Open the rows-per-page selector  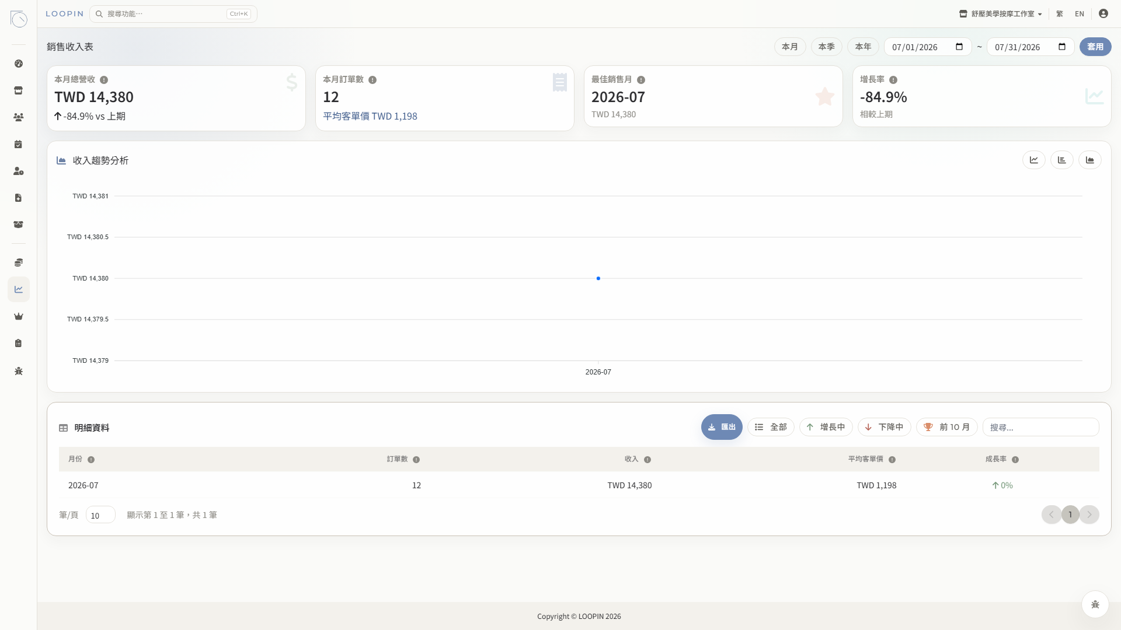[100, 515]
